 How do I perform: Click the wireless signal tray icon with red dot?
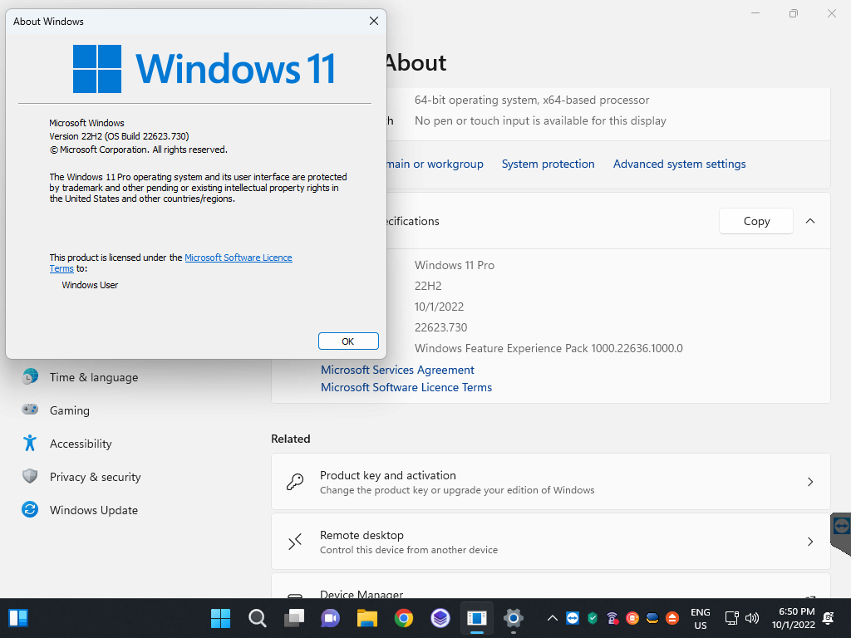(612, 618)
